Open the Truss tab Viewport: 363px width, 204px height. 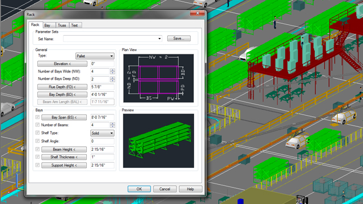click(x=62, y=25)
